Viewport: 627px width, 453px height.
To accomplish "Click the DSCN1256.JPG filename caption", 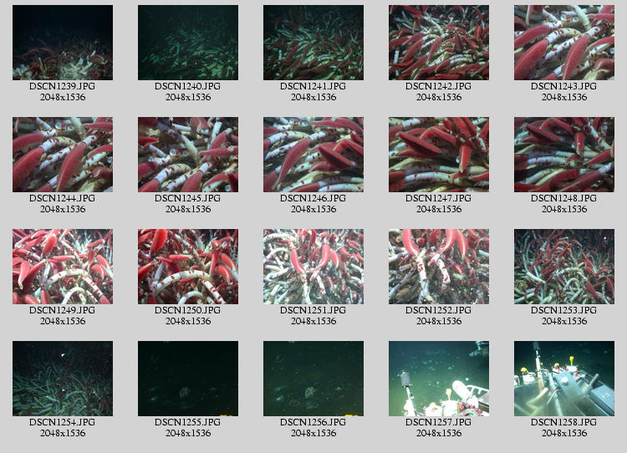I will pos(313,423).
